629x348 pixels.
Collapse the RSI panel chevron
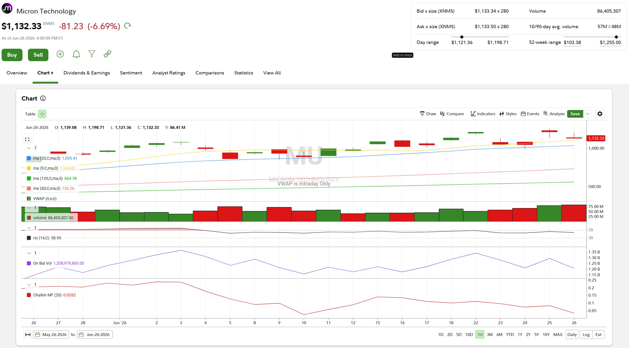29,228
